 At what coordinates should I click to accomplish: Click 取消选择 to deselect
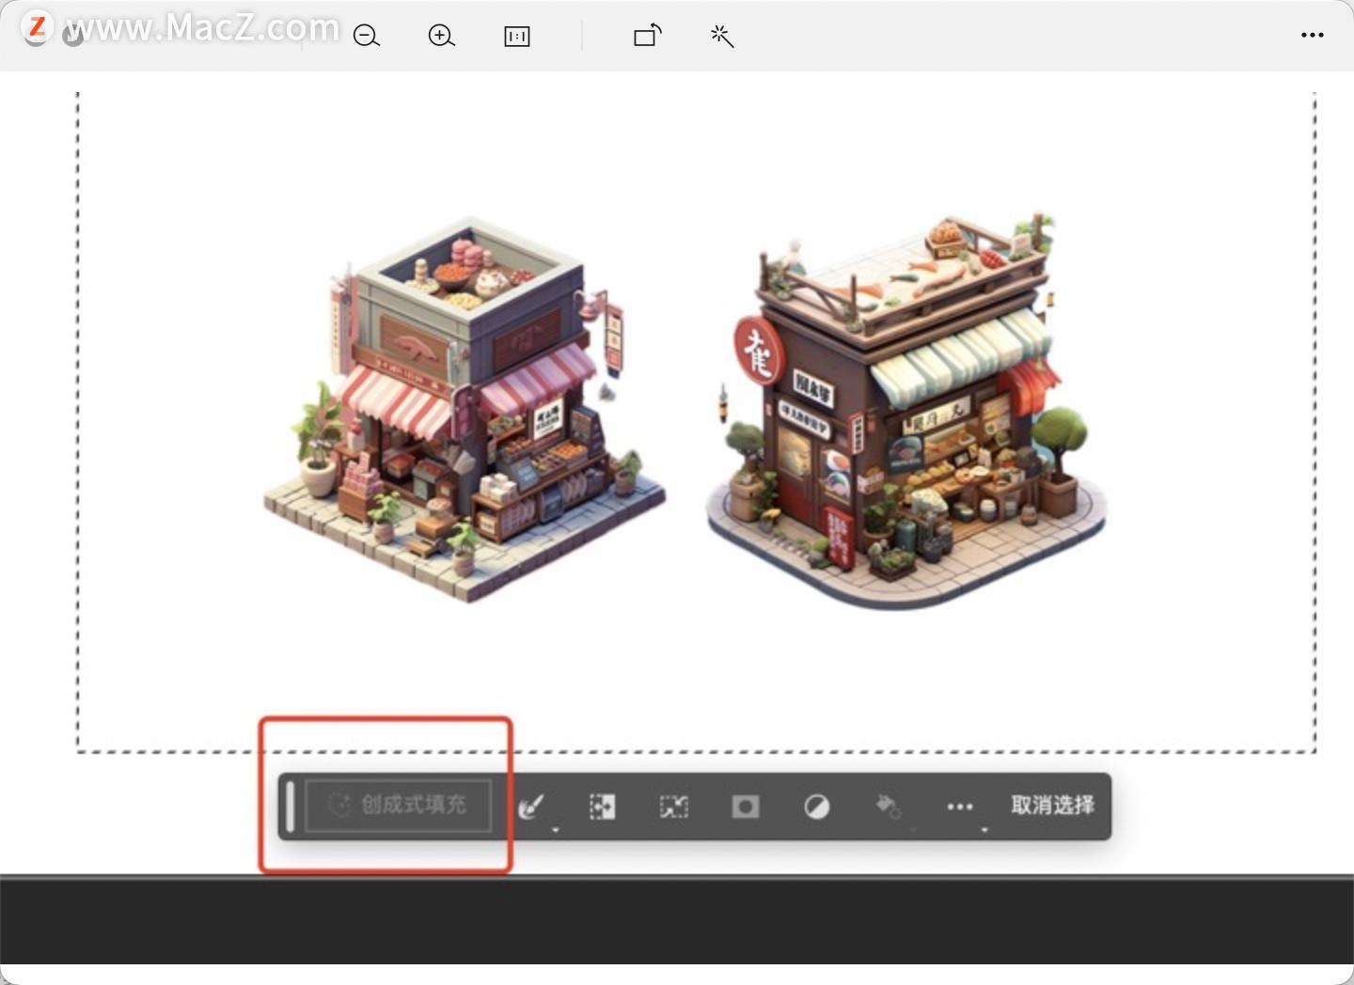1050,804
